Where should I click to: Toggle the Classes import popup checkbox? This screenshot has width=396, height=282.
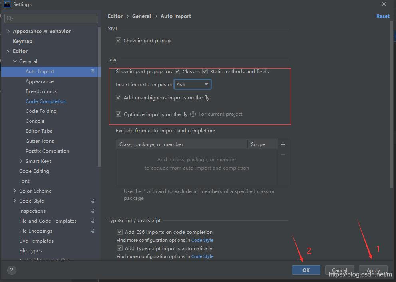[x=177, y=71]
